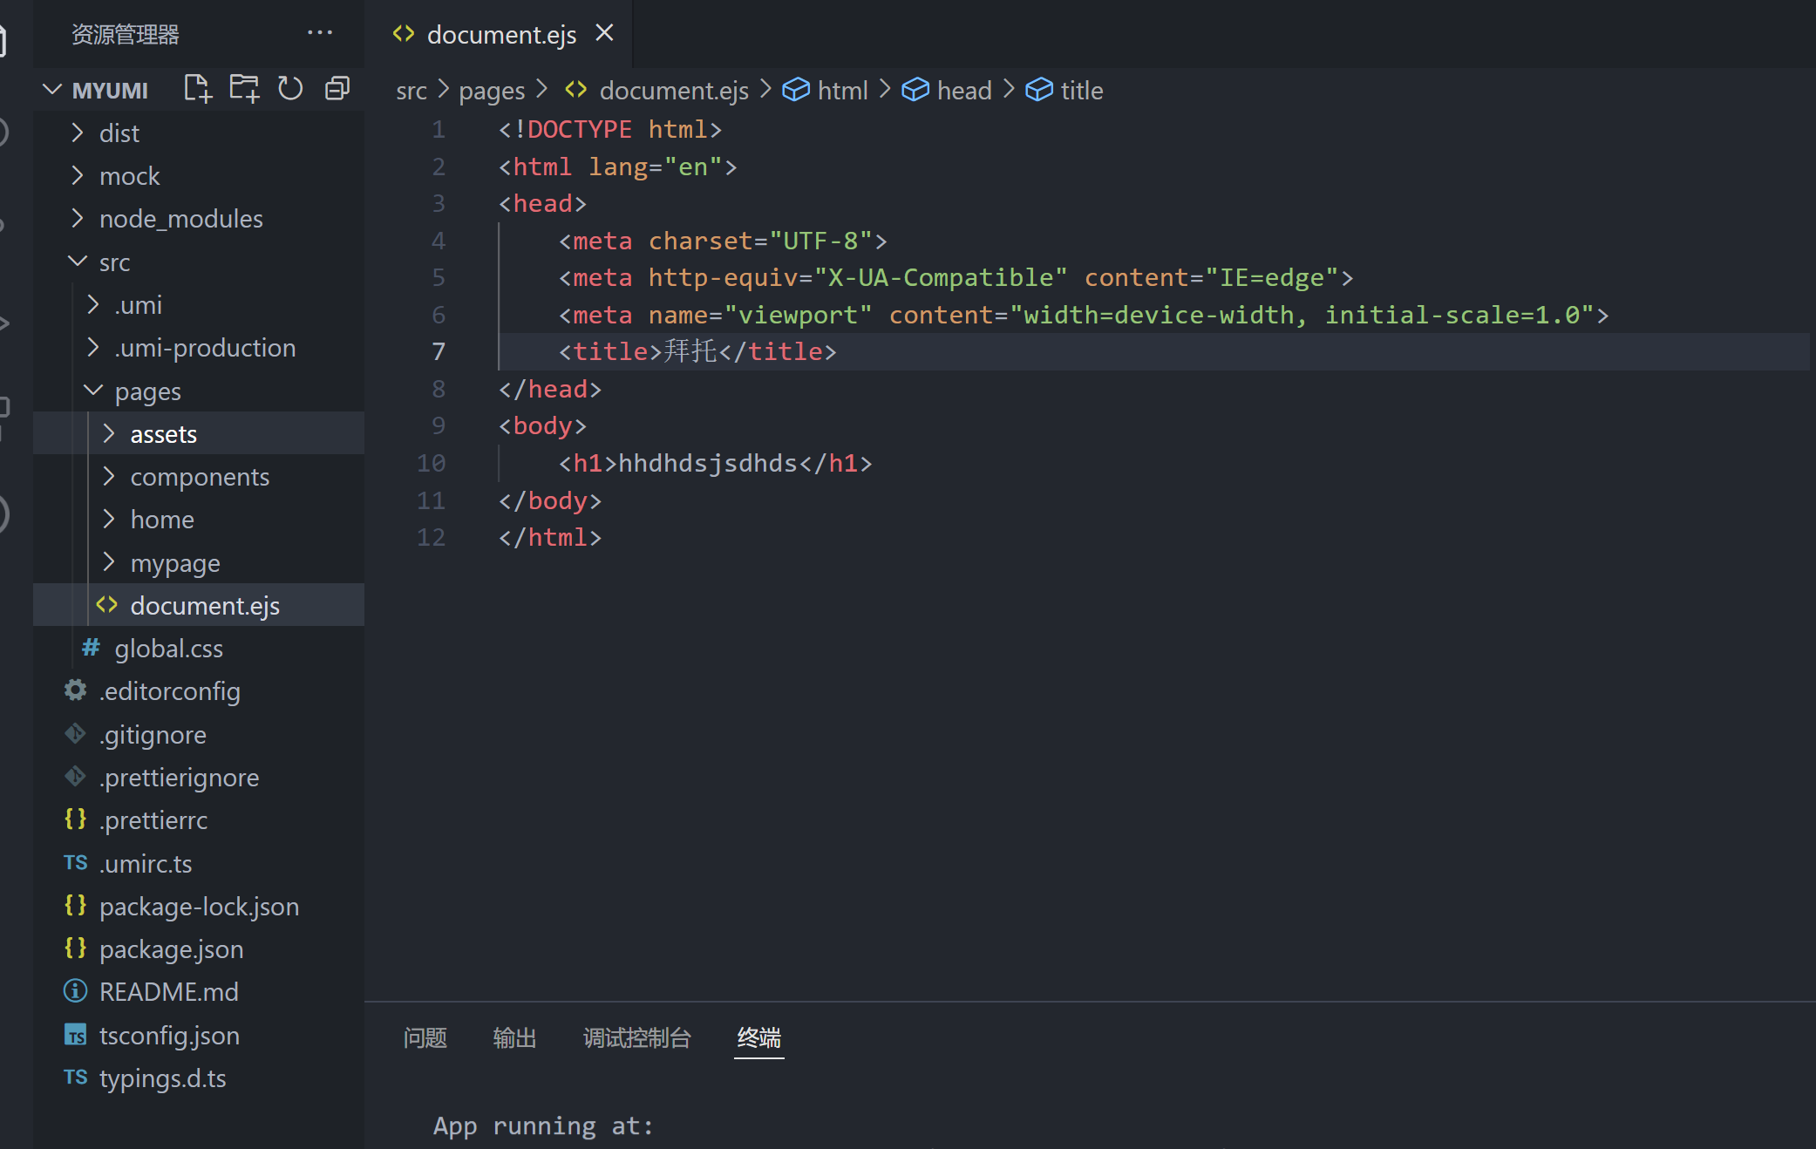Click the global.css file hash icon

click(x=90, y=648)
